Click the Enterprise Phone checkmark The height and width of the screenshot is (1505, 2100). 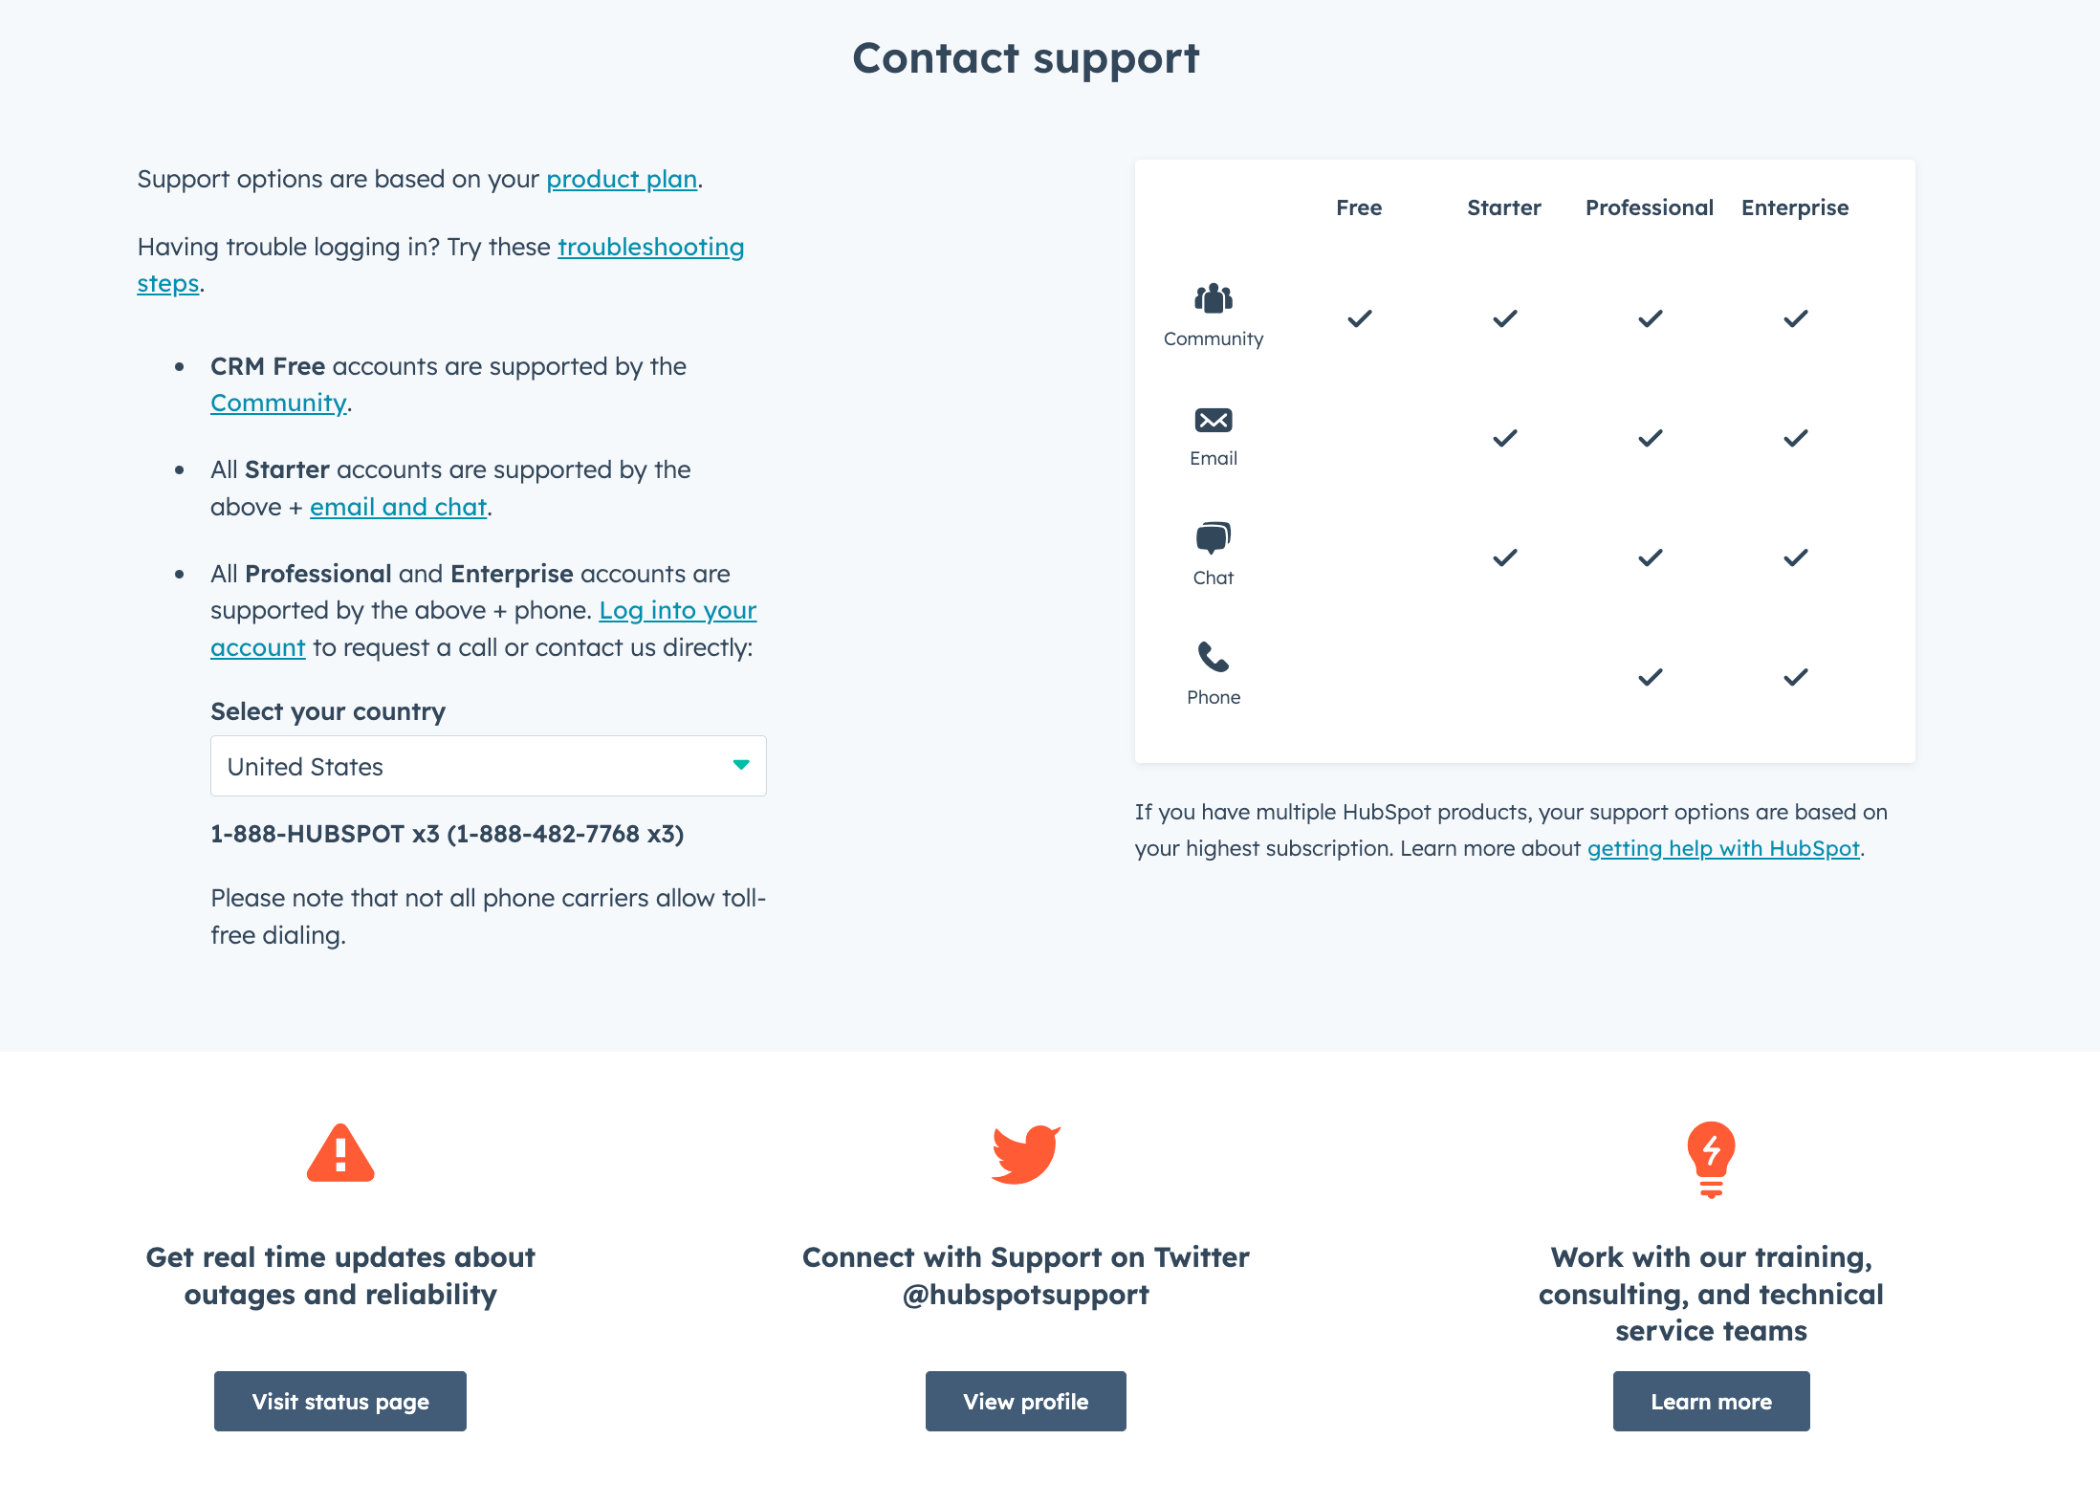(x=1795, y=677)
